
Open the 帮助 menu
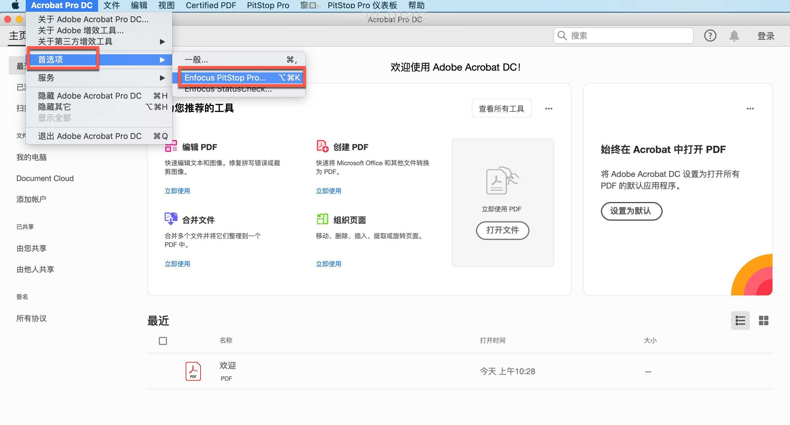tap(416, 5)
